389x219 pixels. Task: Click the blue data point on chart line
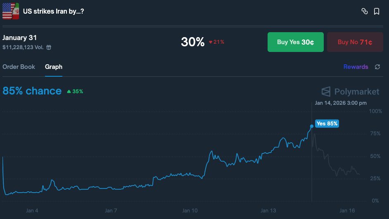pyautogui.click(x=312, y=126)
